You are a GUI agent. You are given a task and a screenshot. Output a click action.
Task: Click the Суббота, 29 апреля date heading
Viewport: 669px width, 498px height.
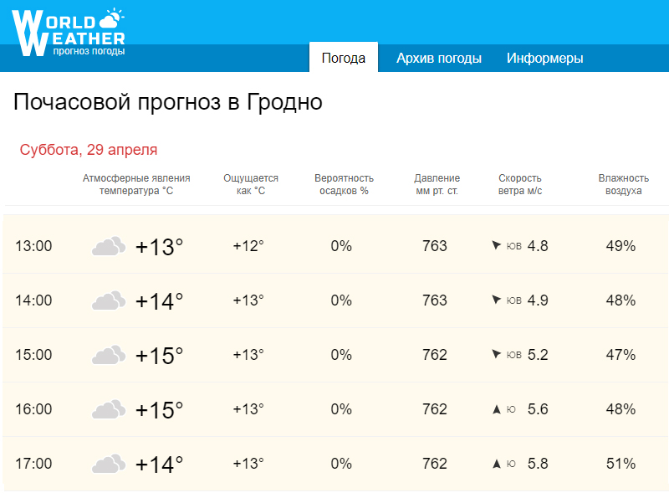[x=89, y=150]
